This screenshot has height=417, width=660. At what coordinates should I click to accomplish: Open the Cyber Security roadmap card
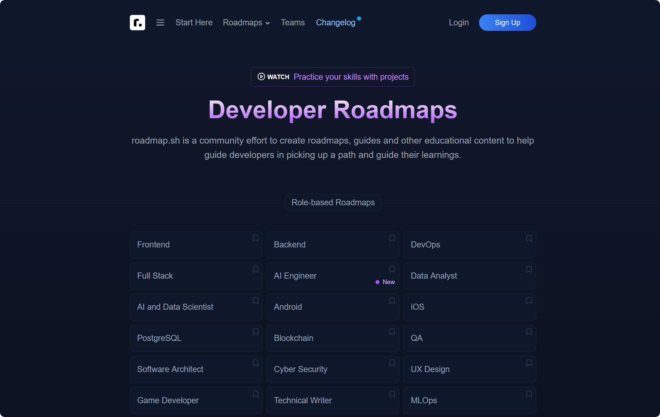[333, 369]
